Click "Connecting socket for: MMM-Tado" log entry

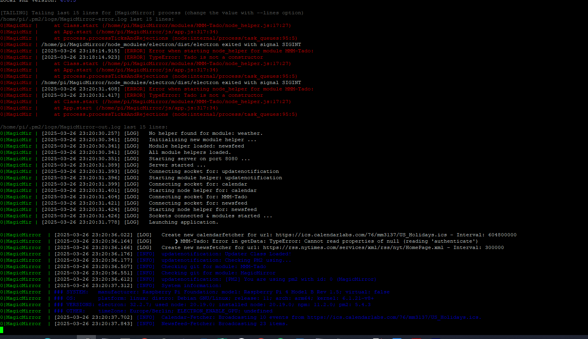pyautogui.click(x=198, y=197)
